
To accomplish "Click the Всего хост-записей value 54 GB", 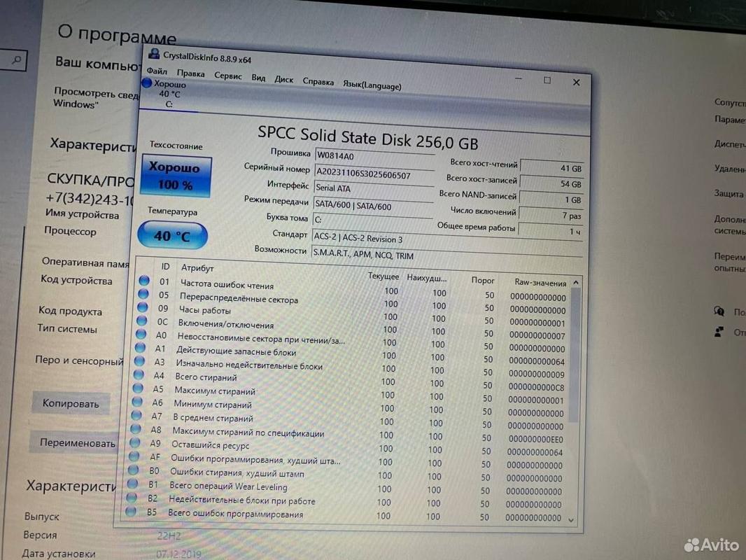I will (551, 183).
